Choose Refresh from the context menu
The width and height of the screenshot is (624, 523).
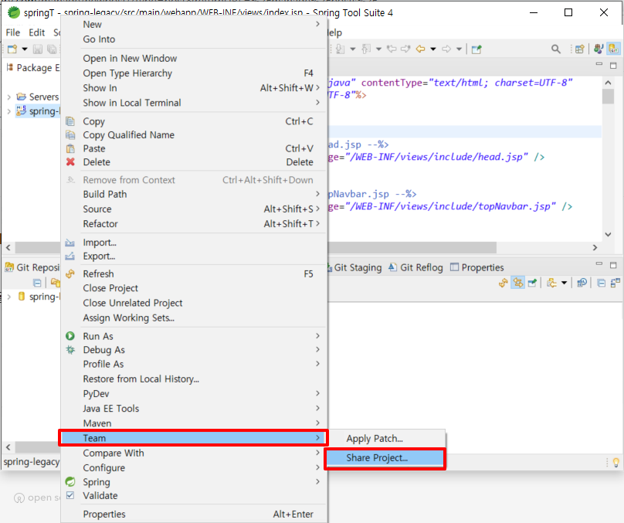point(194,273)
